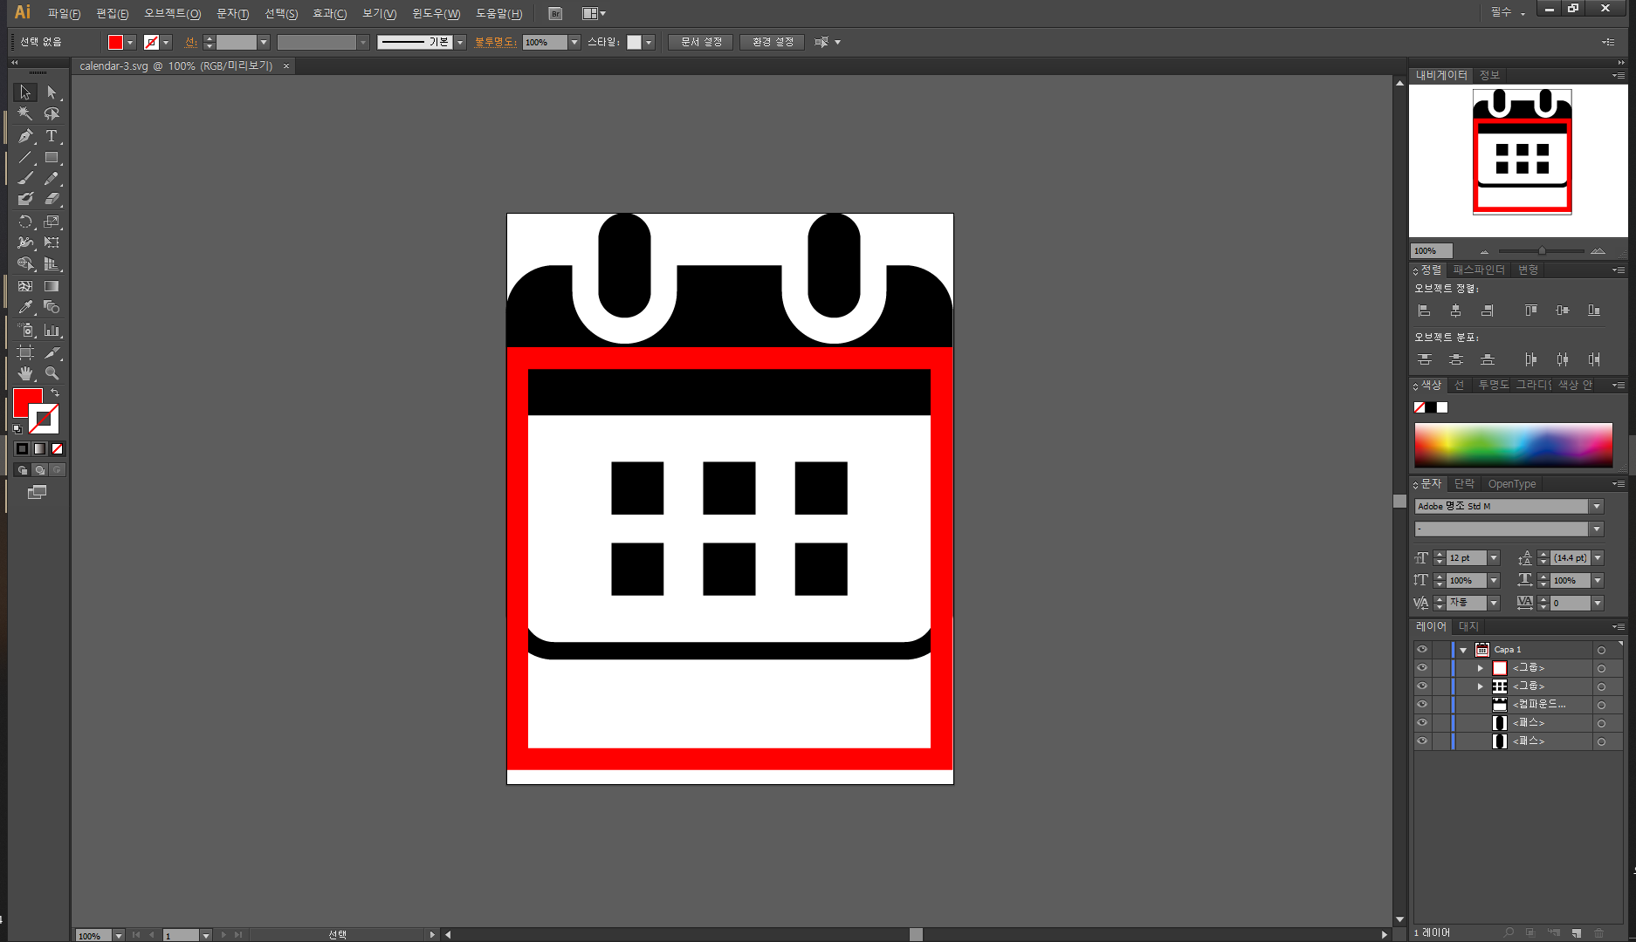This screenshot has height=942, width=1636.
Task: Hide the second <그룹> sublayer
Action: click(1422, 686)
